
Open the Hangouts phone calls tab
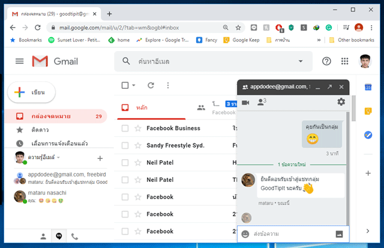click(74, 237)
